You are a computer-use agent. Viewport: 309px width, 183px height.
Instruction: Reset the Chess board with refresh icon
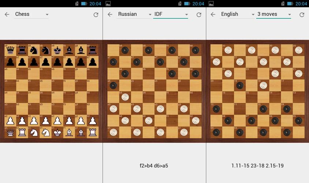pyautogui.click(x=96, y=15)
